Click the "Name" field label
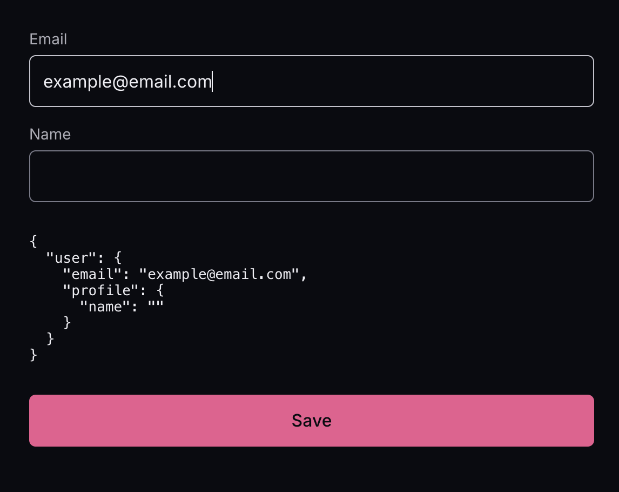The height and width of the screenshot is (492, 619). (50, 134)
